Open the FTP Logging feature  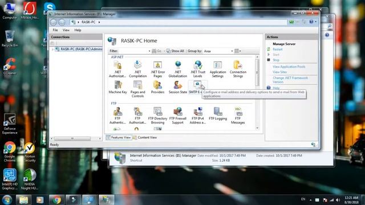pos(218,114)
